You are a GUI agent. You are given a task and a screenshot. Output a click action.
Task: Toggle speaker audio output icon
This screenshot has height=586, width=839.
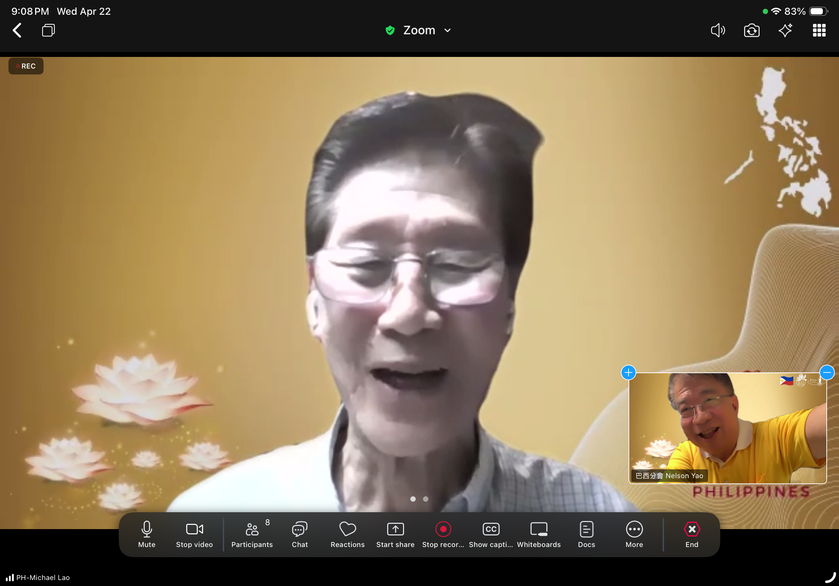click(x=718, y=30)
